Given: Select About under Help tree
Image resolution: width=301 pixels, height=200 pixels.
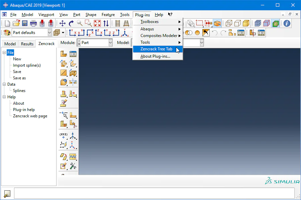Looking at the screenshot, I should (x=18, y=103).
